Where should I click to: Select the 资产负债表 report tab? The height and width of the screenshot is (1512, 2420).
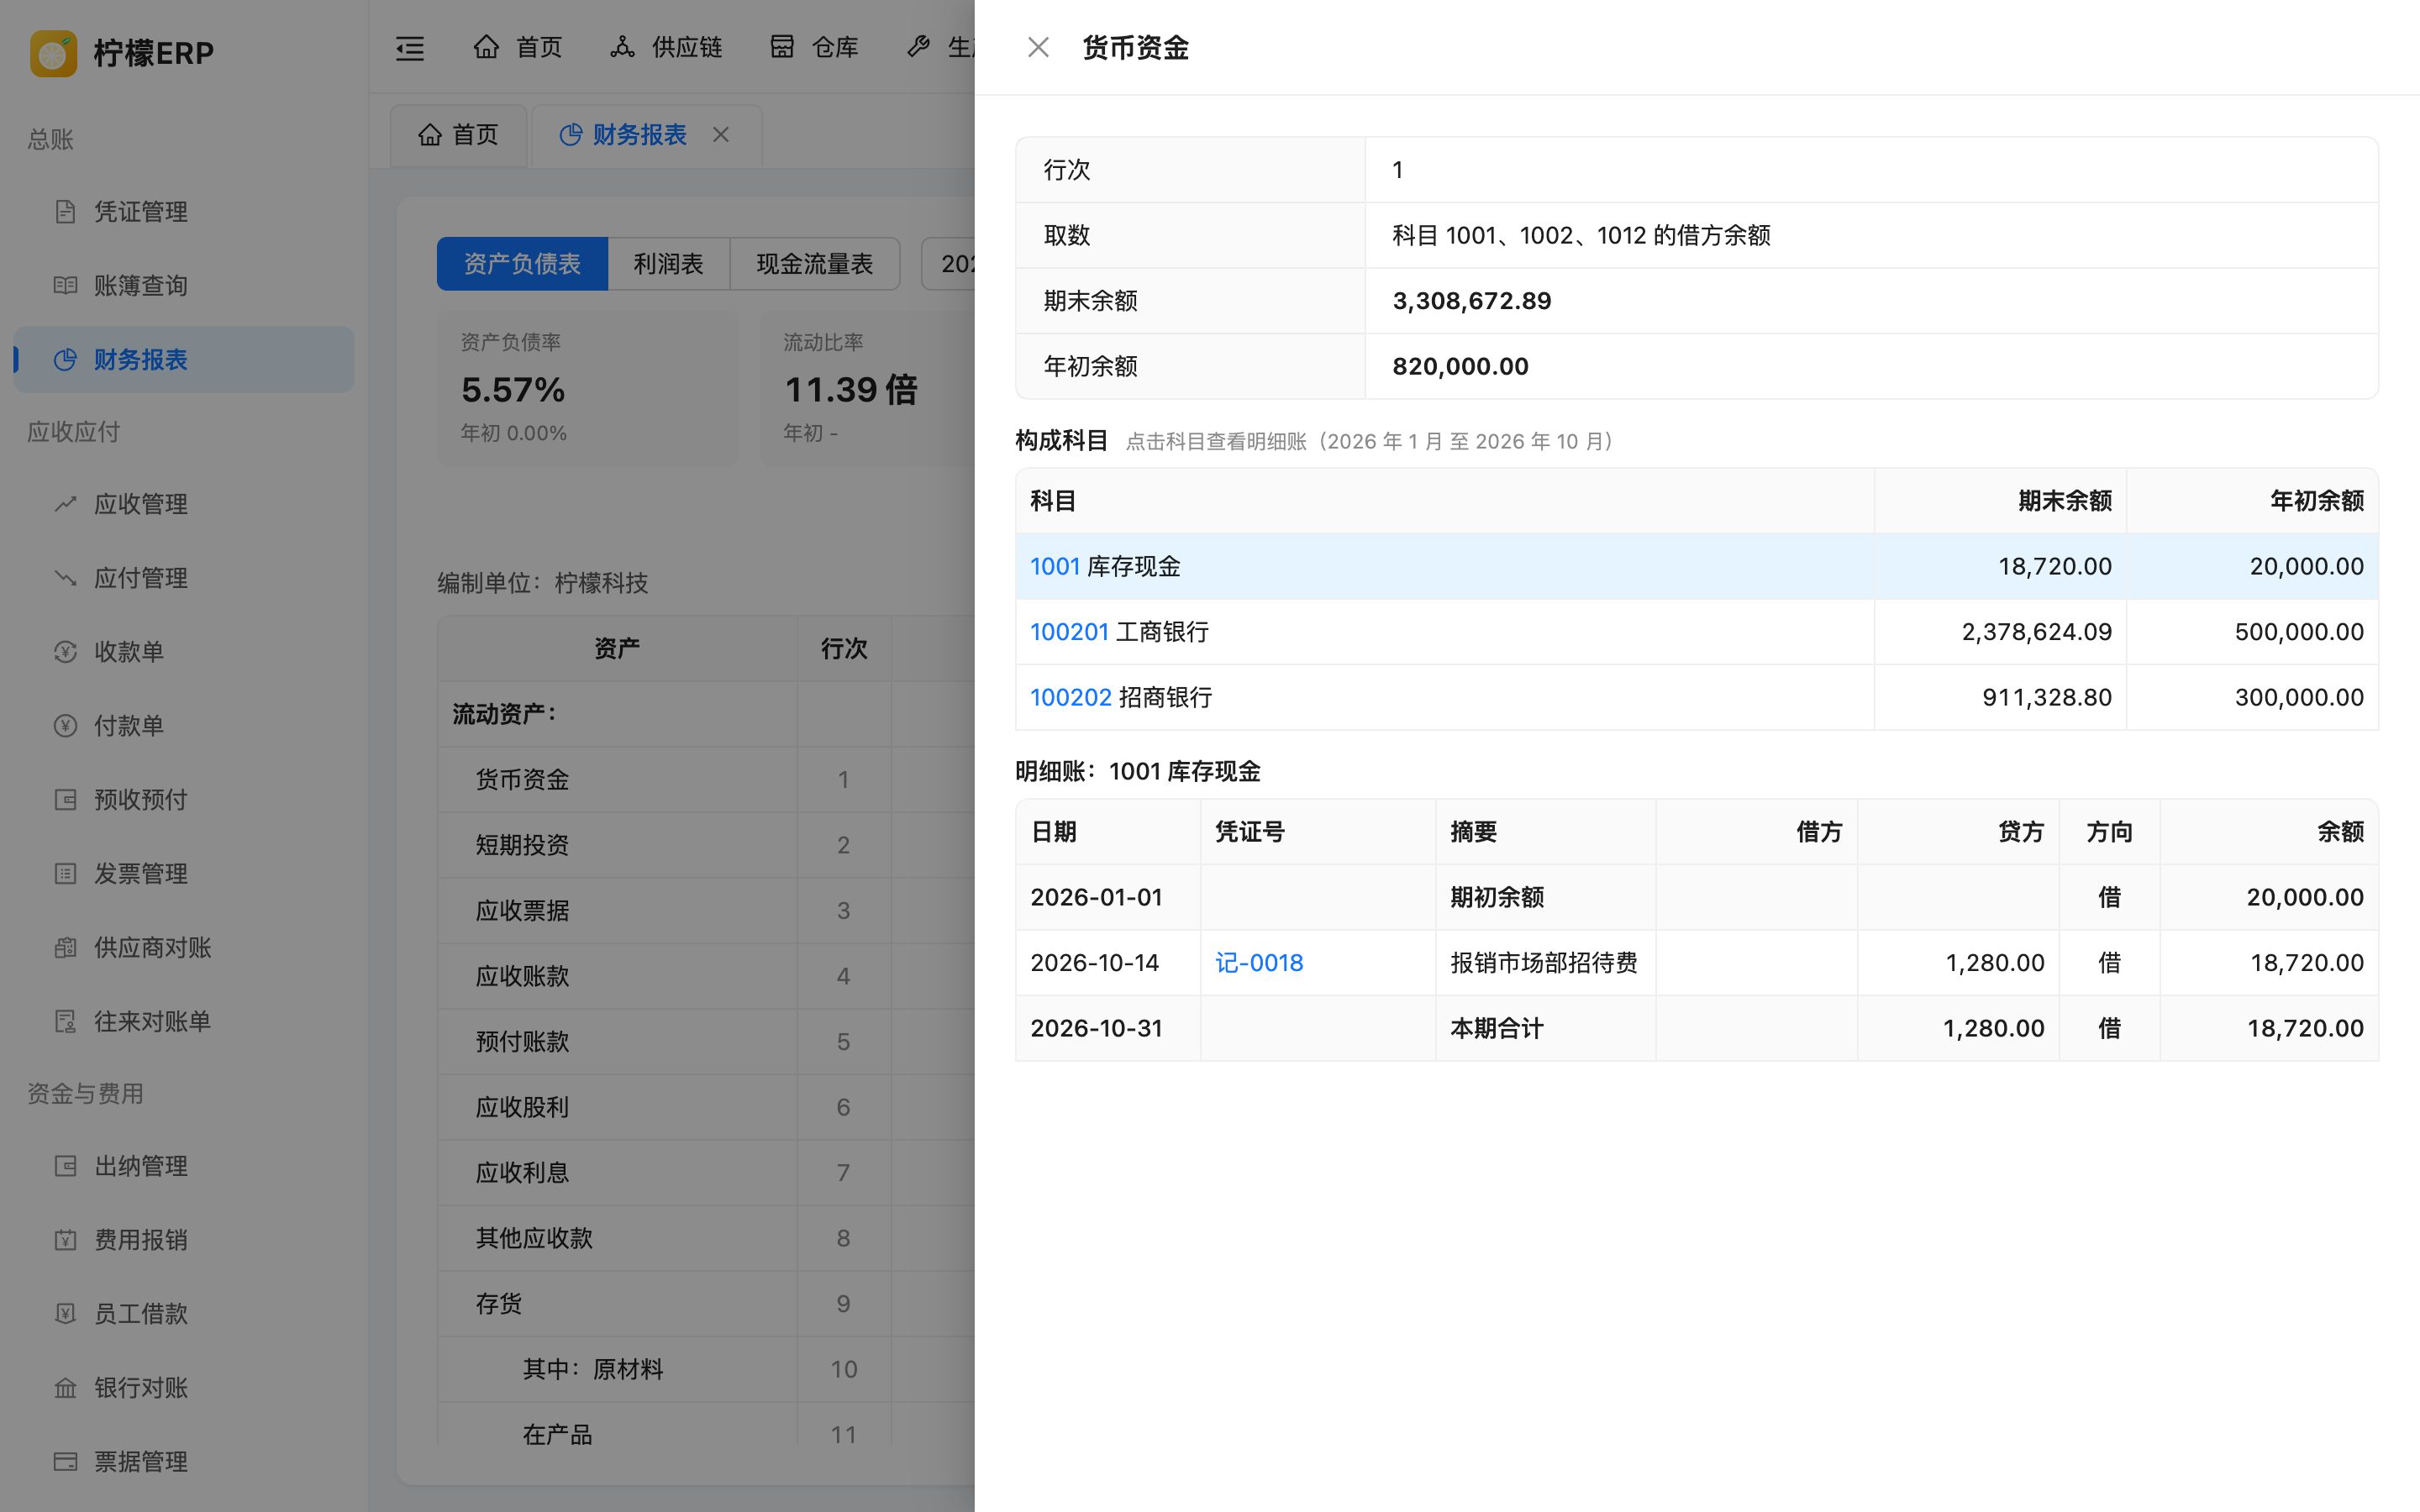pyautogui.click(x=522, y=264)
